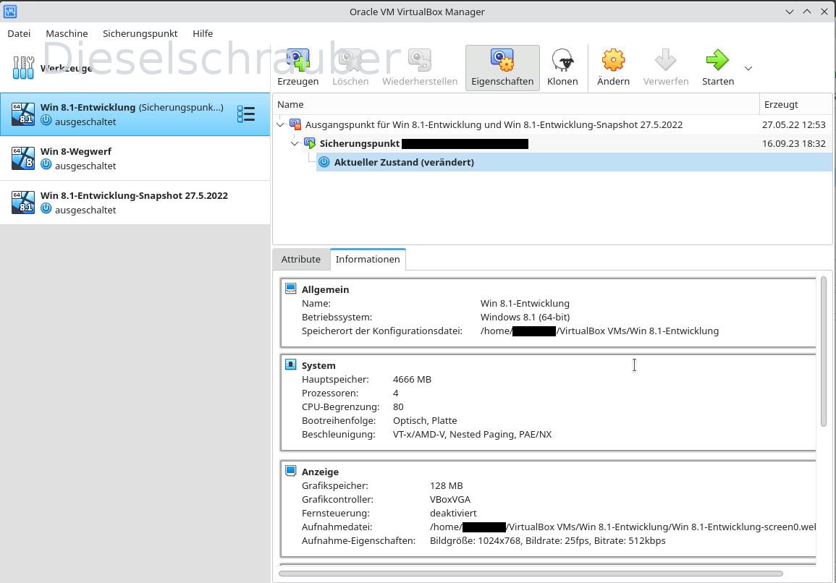Click the CPU-Begrenzung value 80

tap(398, 407)
